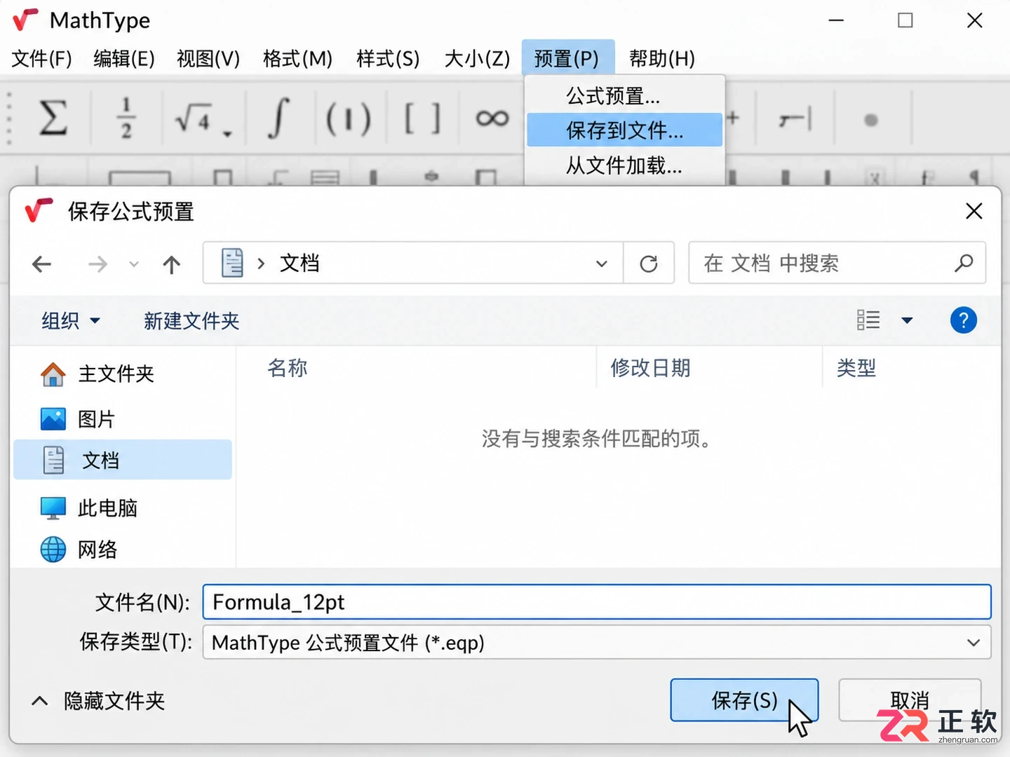Open the 大小(Z) menu

[478, 58]
